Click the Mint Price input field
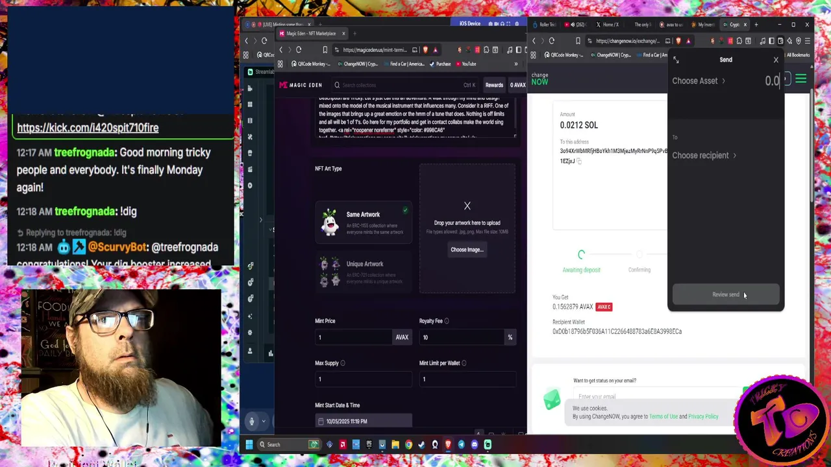This screenshot has height=467, width=831. tap(354, 337)
